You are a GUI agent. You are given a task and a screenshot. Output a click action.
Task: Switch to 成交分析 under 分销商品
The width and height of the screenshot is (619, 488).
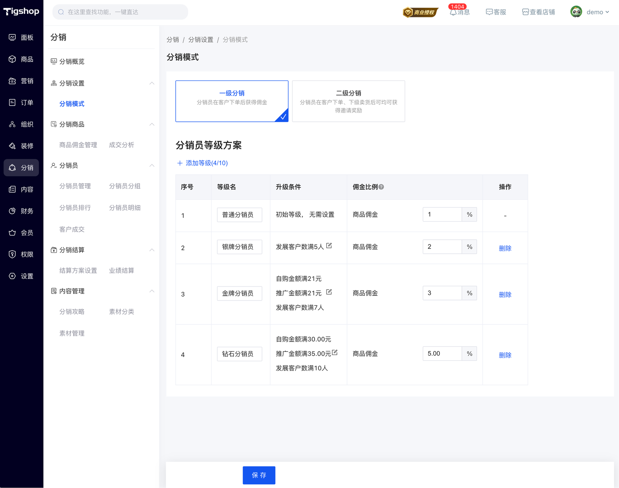click(121, 145)
